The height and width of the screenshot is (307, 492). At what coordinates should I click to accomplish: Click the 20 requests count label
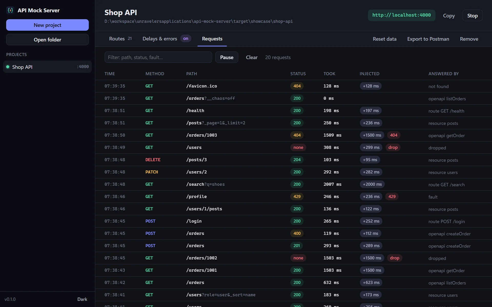click(278, 57)
